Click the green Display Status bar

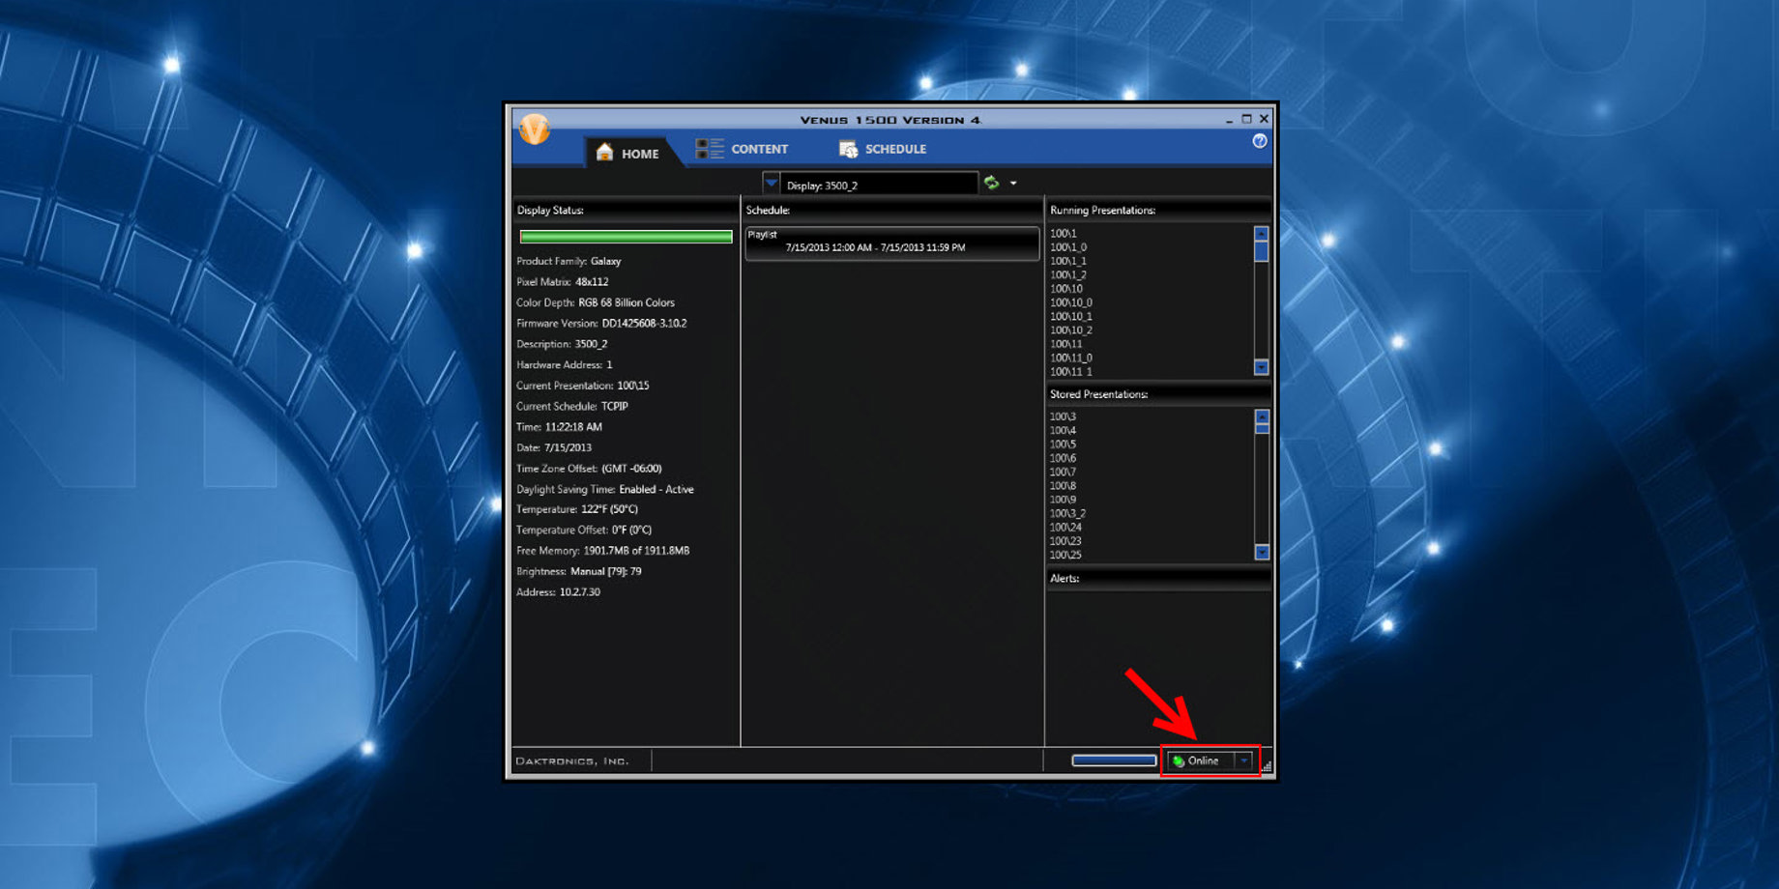click(x=626, y=237)
